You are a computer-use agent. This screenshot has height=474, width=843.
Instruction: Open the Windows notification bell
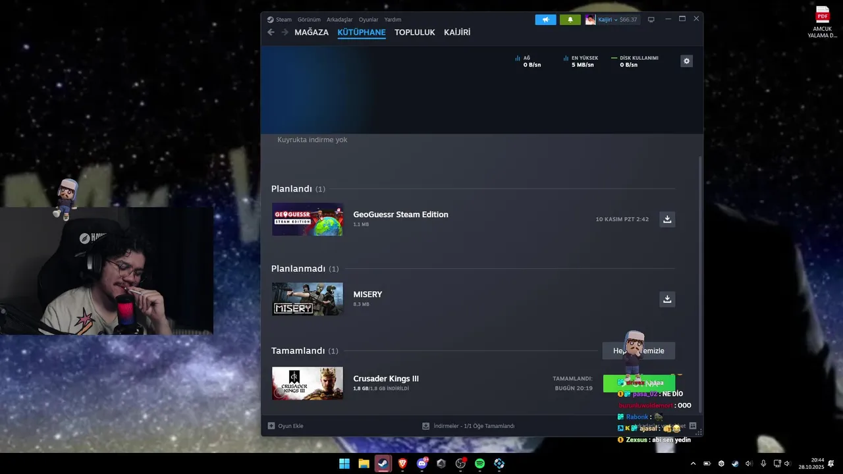tap(831, 463)
